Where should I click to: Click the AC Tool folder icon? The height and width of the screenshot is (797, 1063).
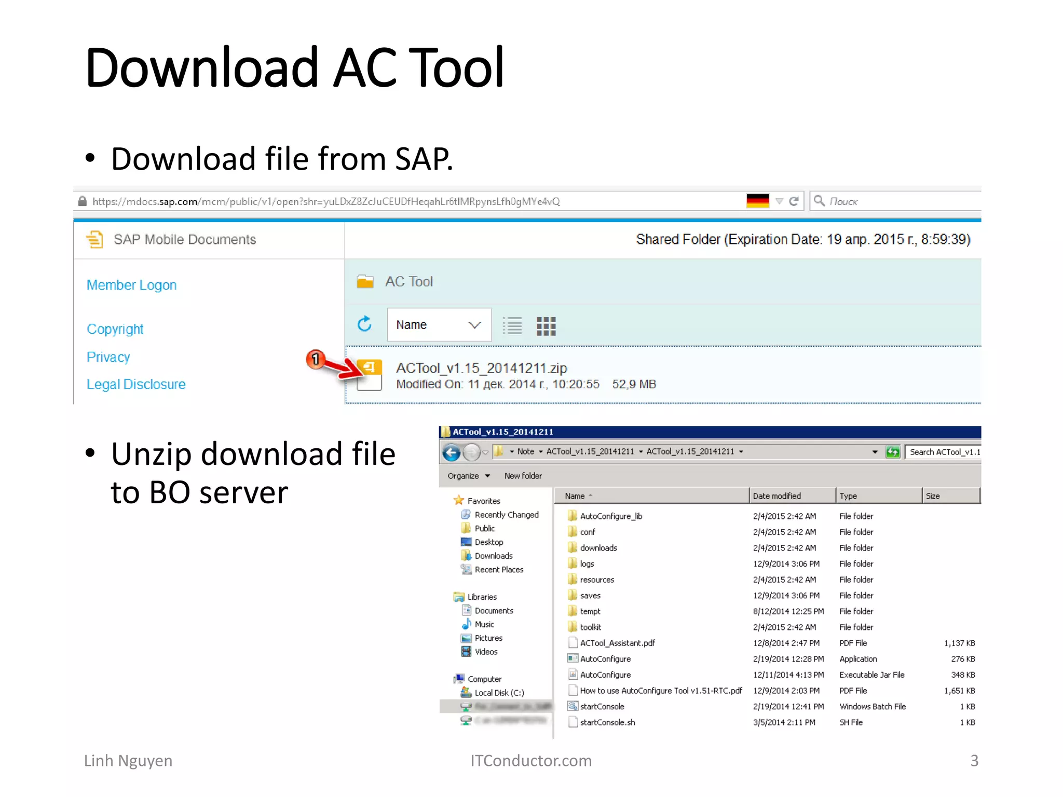click(365, 281)
